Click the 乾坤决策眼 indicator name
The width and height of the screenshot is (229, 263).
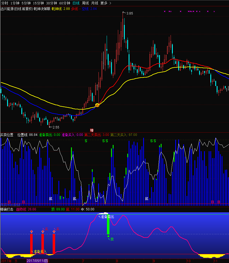click(42, 9)
